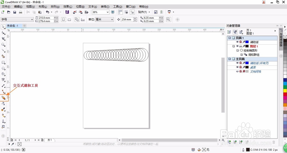This screenshot has height=153, width=287.
Task: Select the interactive Blend tool
Action: pos(3,97)
